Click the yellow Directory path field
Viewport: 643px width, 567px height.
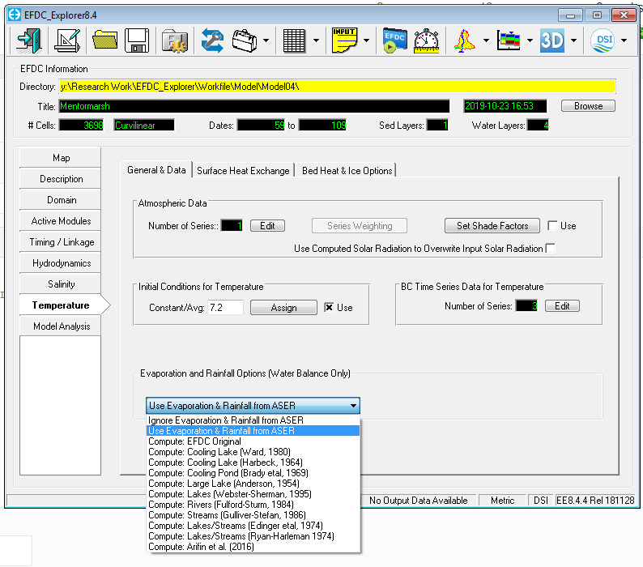[x=337, y=87]
